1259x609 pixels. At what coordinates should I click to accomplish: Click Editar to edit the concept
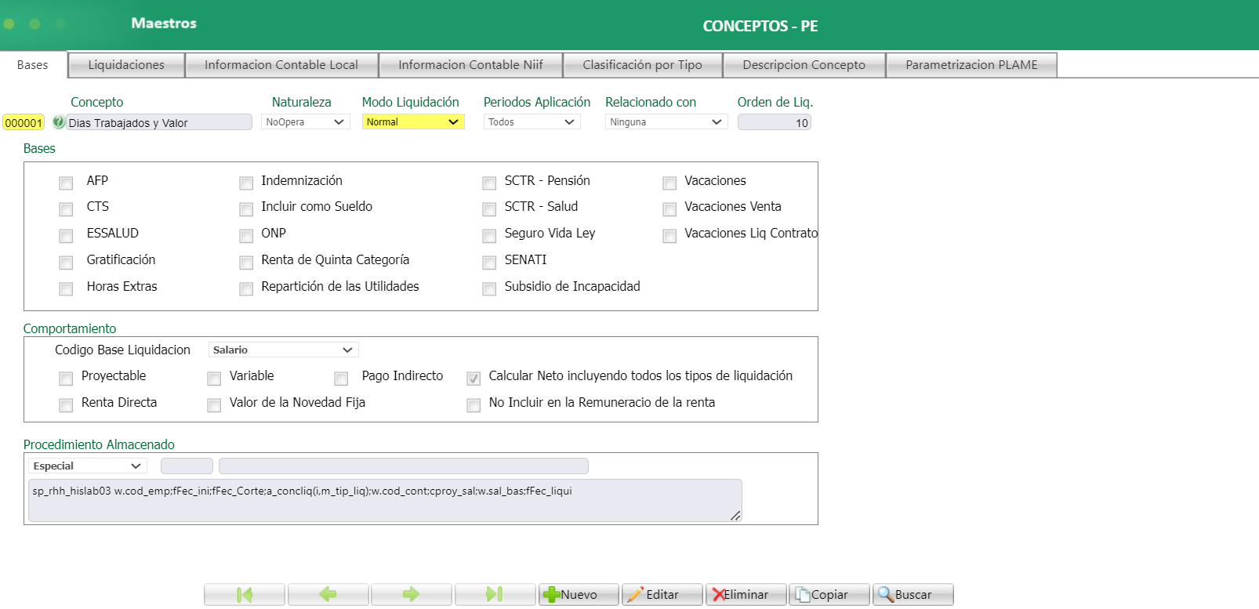662,595
